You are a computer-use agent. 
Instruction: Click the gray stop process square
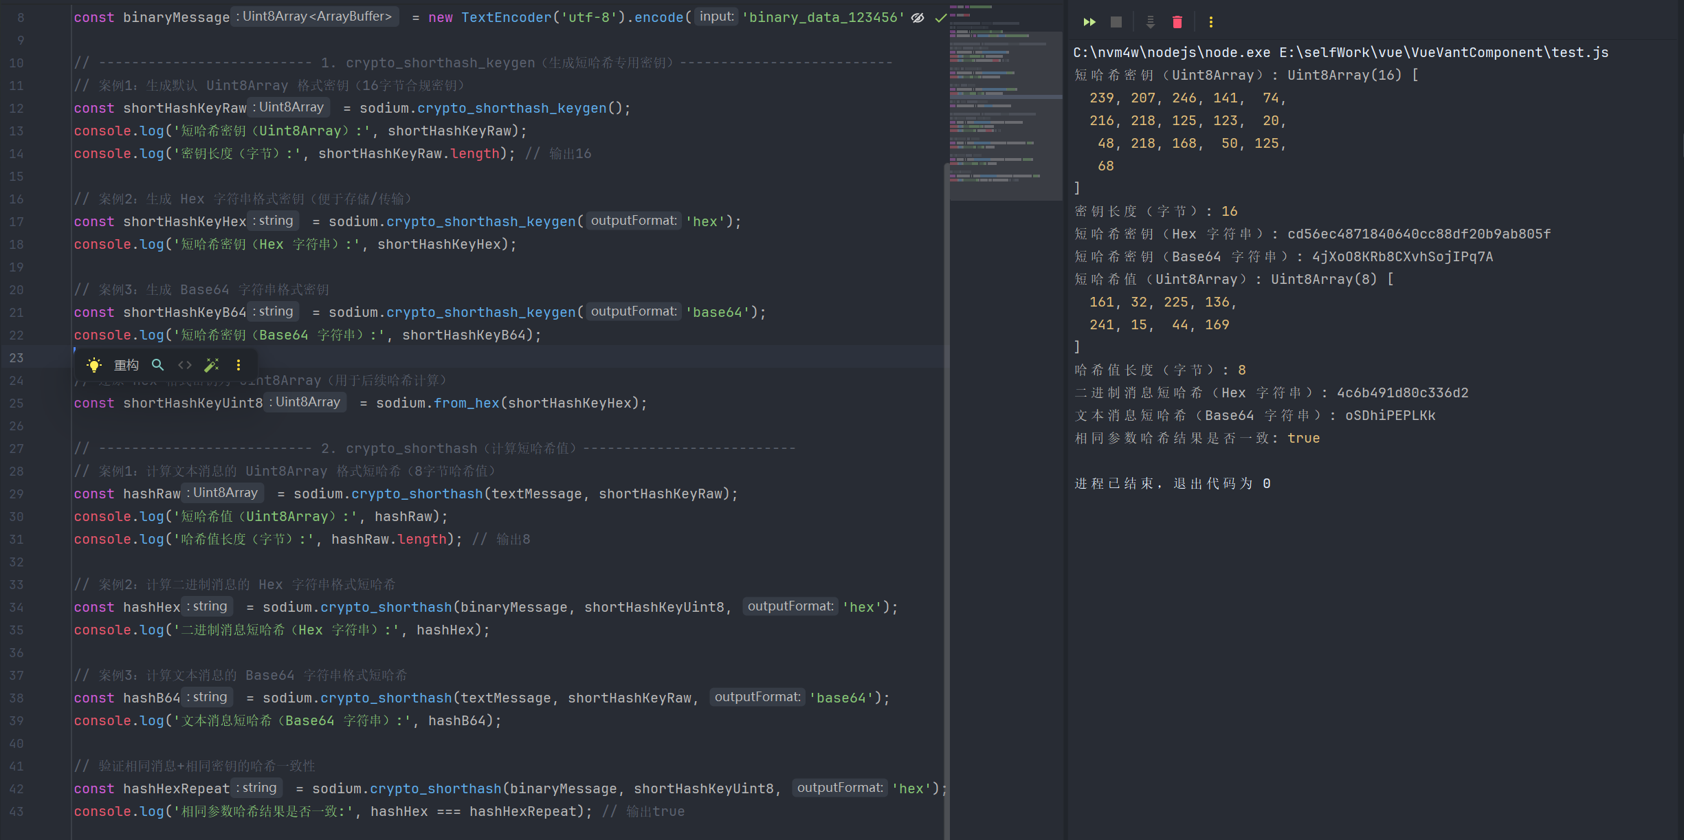click(1116, 22)
